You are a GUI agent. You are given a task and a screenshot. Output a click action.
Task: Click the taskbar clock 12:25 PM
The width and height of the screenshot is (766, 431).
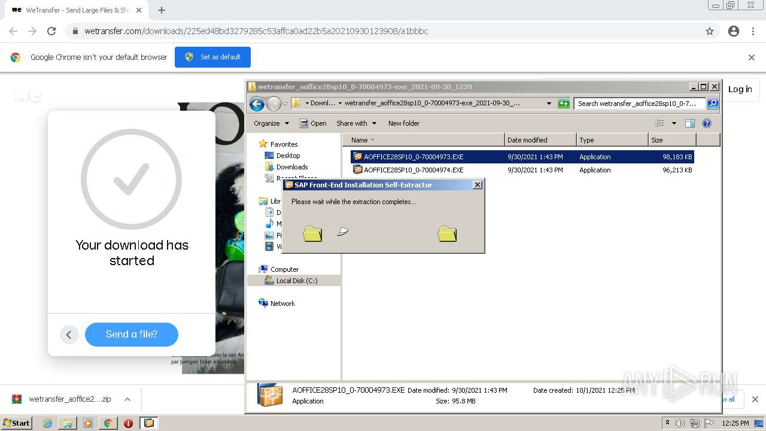[x=735, y=423]
